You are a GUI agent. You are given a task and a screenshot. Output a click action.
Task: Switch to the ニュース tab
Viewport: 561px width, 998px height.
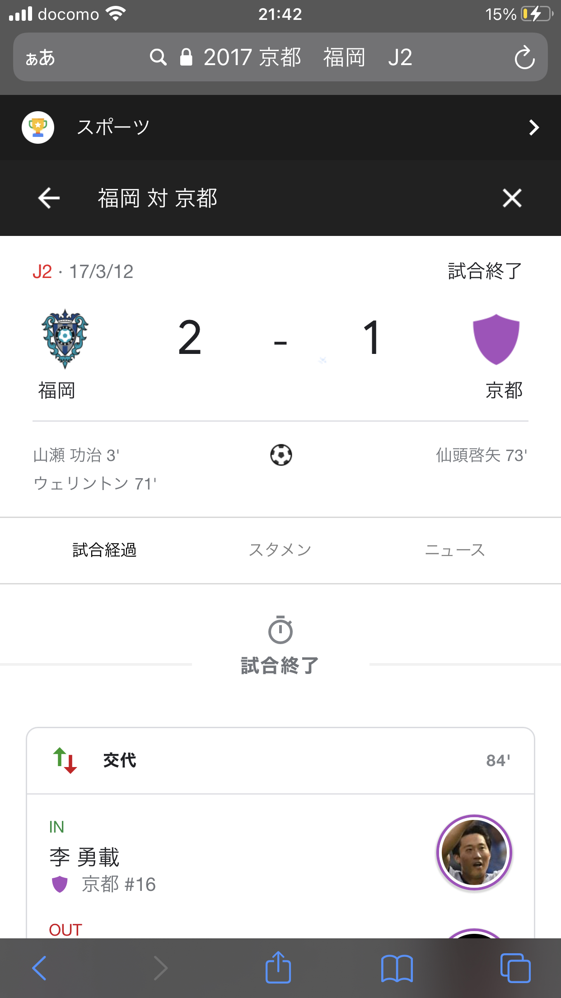click(x=455, y=550)
